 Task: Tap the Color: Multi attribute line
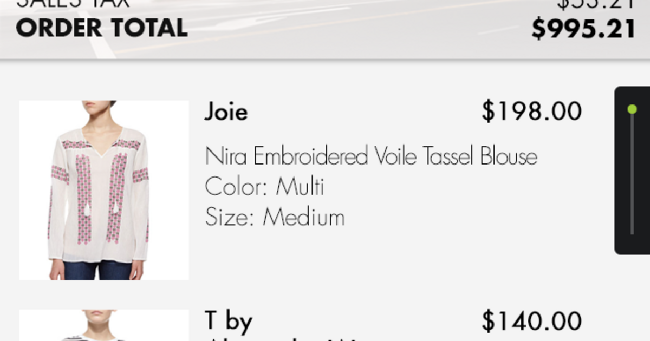tap(264, 187)
